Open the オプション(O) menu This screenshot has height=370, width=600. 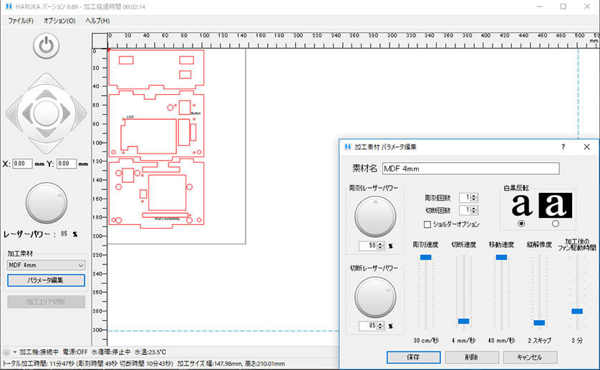[59, 21]
